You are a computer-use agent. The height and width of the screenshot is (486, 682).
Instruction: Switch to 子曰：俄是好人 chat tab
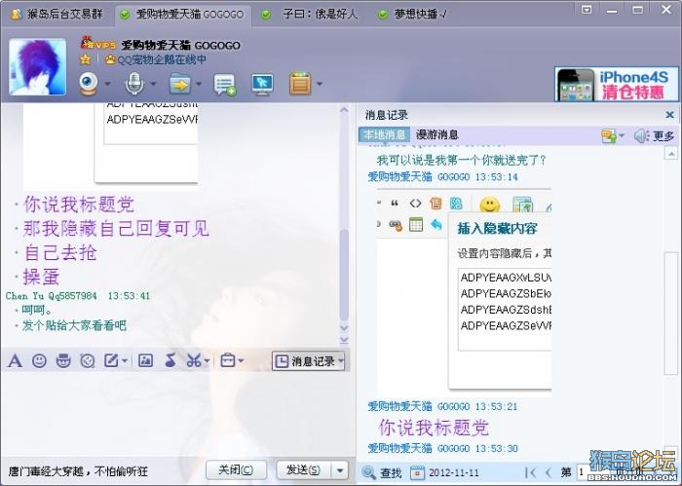[309, 15]
